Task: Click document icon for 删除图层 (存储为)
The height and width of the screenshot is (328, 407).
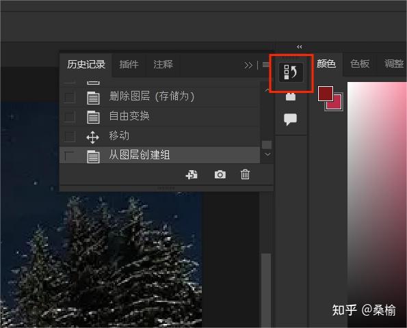Action: 93,98
